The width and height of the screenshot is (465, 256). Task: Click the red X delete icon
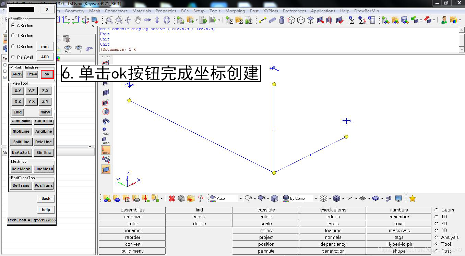click(x=172, y=198)
